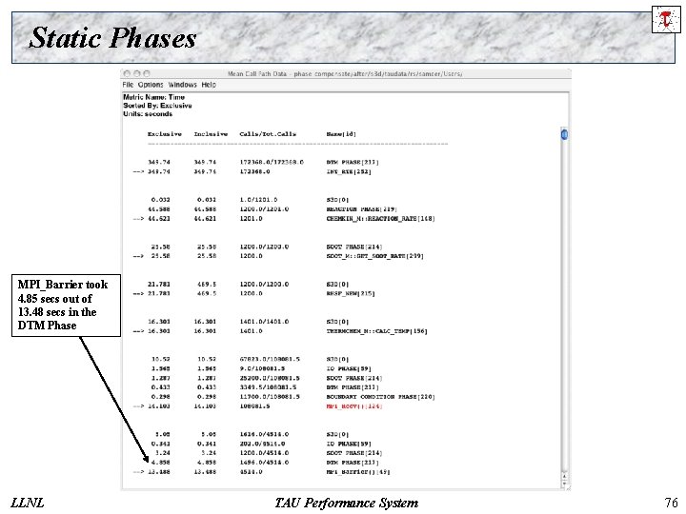The height and width of the screenshot is (514, 686).
Task: Click the 1401.0/1401.0 calls value
Action: (x=264, y=322)
